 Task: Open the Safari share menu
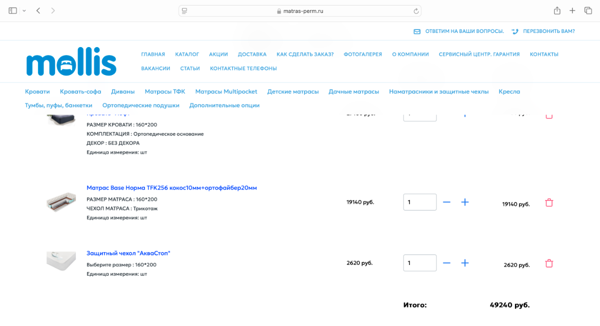557,10
